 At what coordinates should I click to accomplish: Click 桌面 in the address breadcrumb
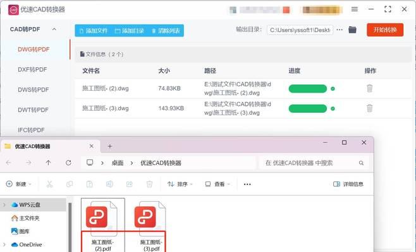[x=118, y=163]
